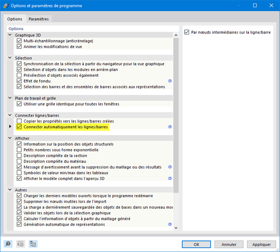Open gear icon beside Afficher le modèle complet
280x252 pixels.
pyautogui.click(x=170, y=179)
